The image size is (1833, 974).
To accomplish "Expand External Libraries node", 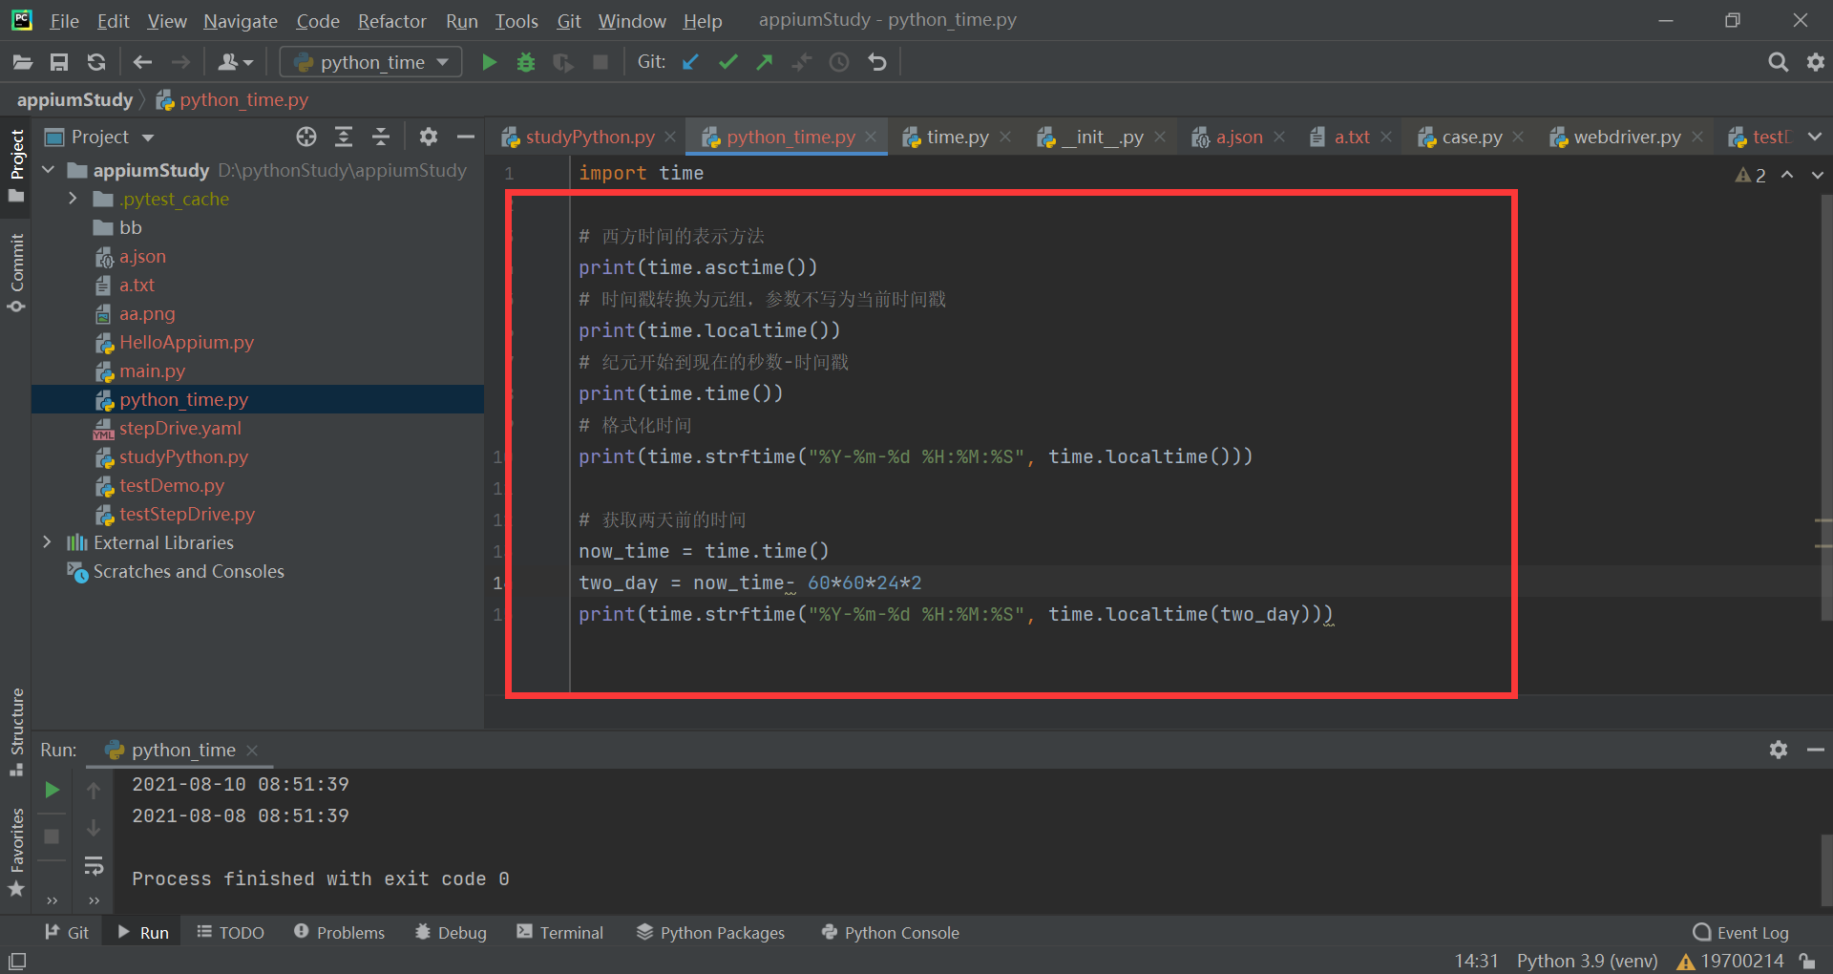I will coord(47,542).
